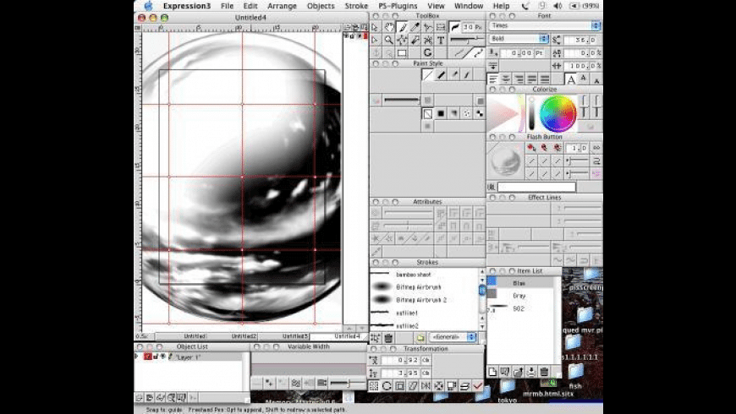736x414 pixels.
Task: Select the Hand pan tool in ToolBox
Action: pos(388,27)
